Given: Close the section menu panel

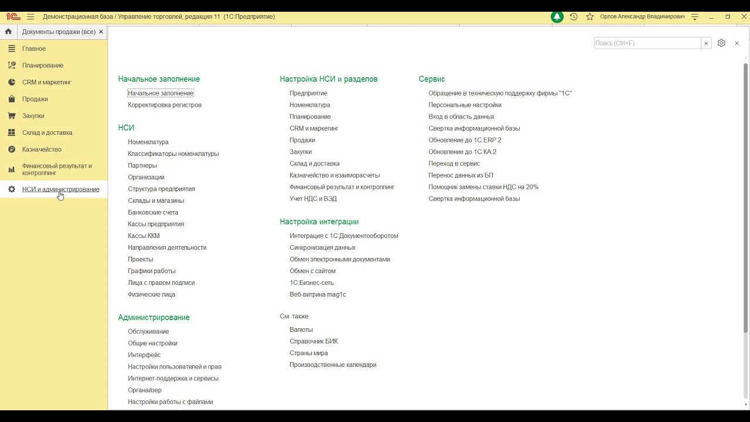Looking at the screenshot, I should pyautogui.click(x=737, y=43).
